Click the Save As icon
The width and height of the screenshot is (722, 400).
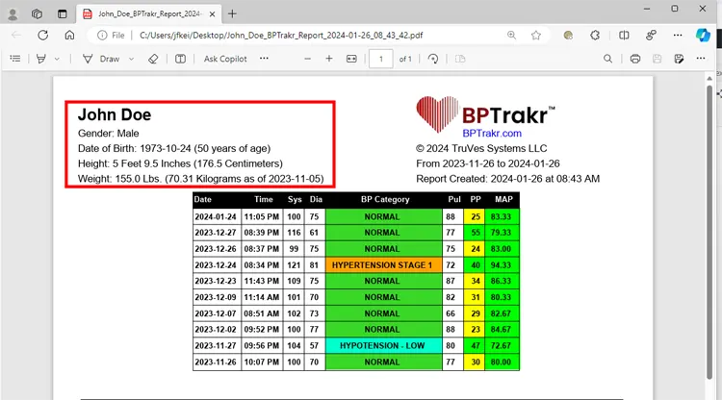(680, 59)
